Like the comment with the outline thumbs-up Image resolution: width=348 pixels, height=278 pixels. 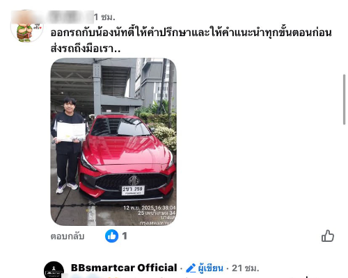[328, 236]
